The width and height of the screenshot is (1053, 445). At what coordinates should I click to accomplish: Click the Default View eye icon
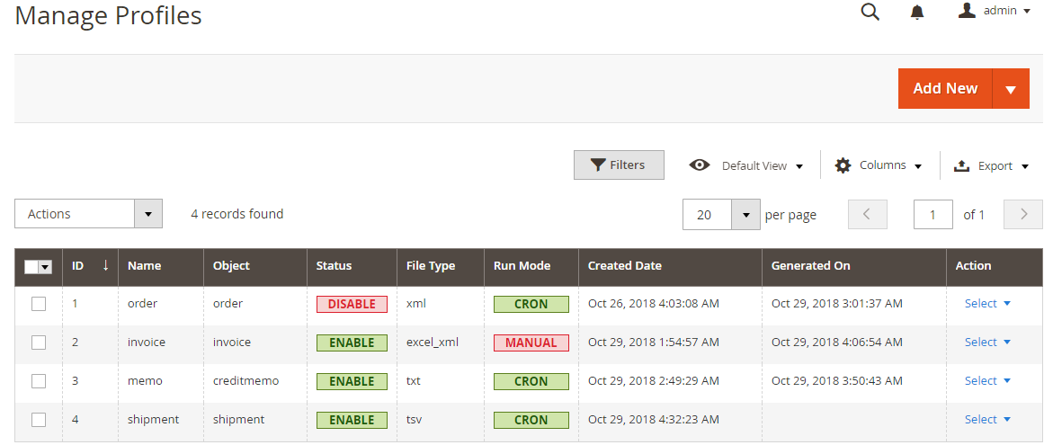700,165
